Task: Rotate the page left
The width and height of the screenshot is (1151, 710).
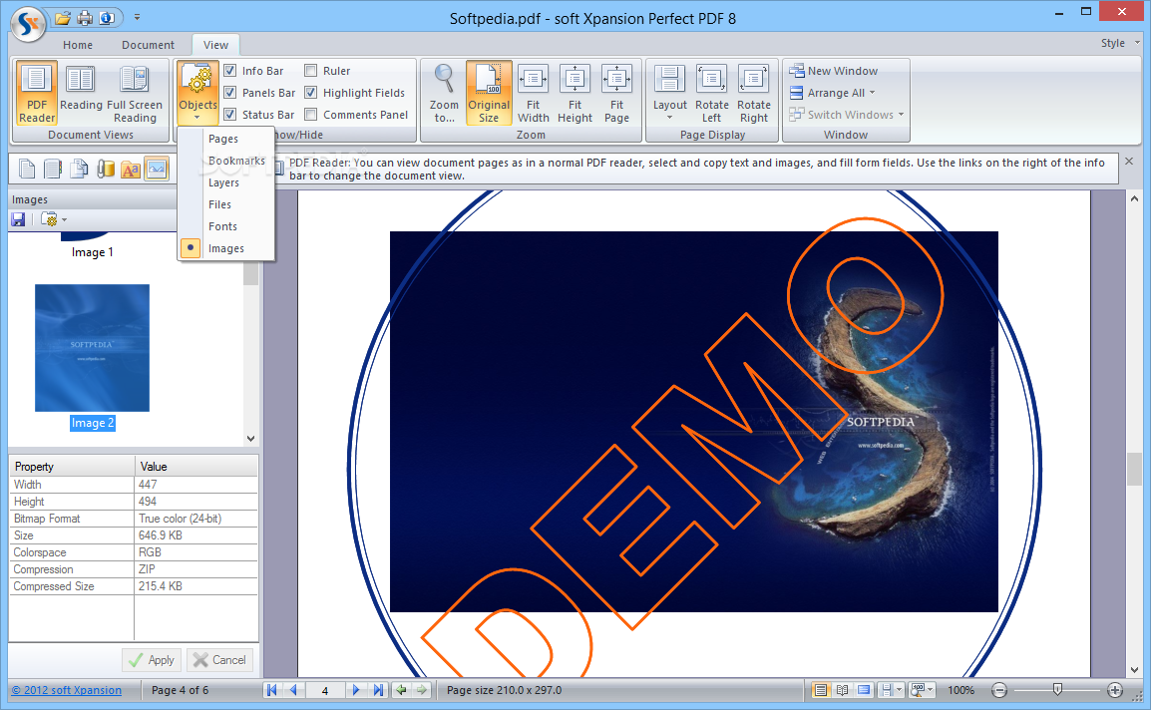Action: coord(711,94)
